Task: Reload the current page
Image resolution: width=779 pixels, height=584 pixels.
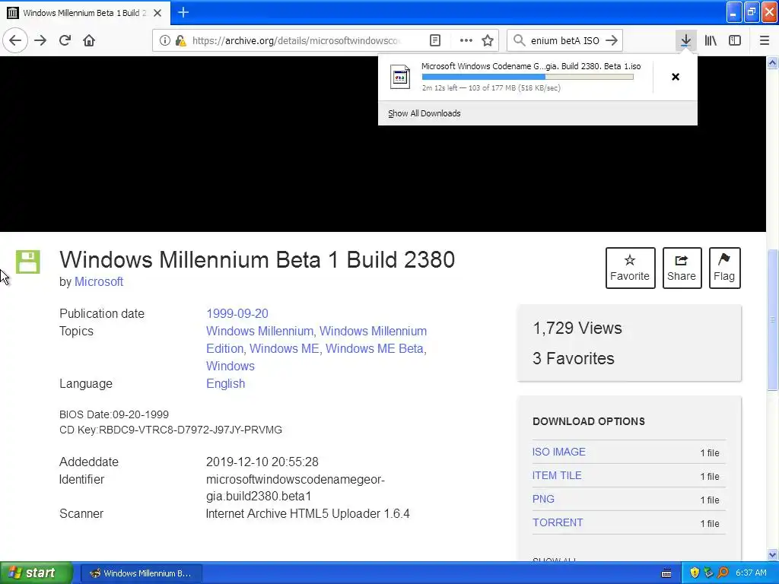Action: 65,41
